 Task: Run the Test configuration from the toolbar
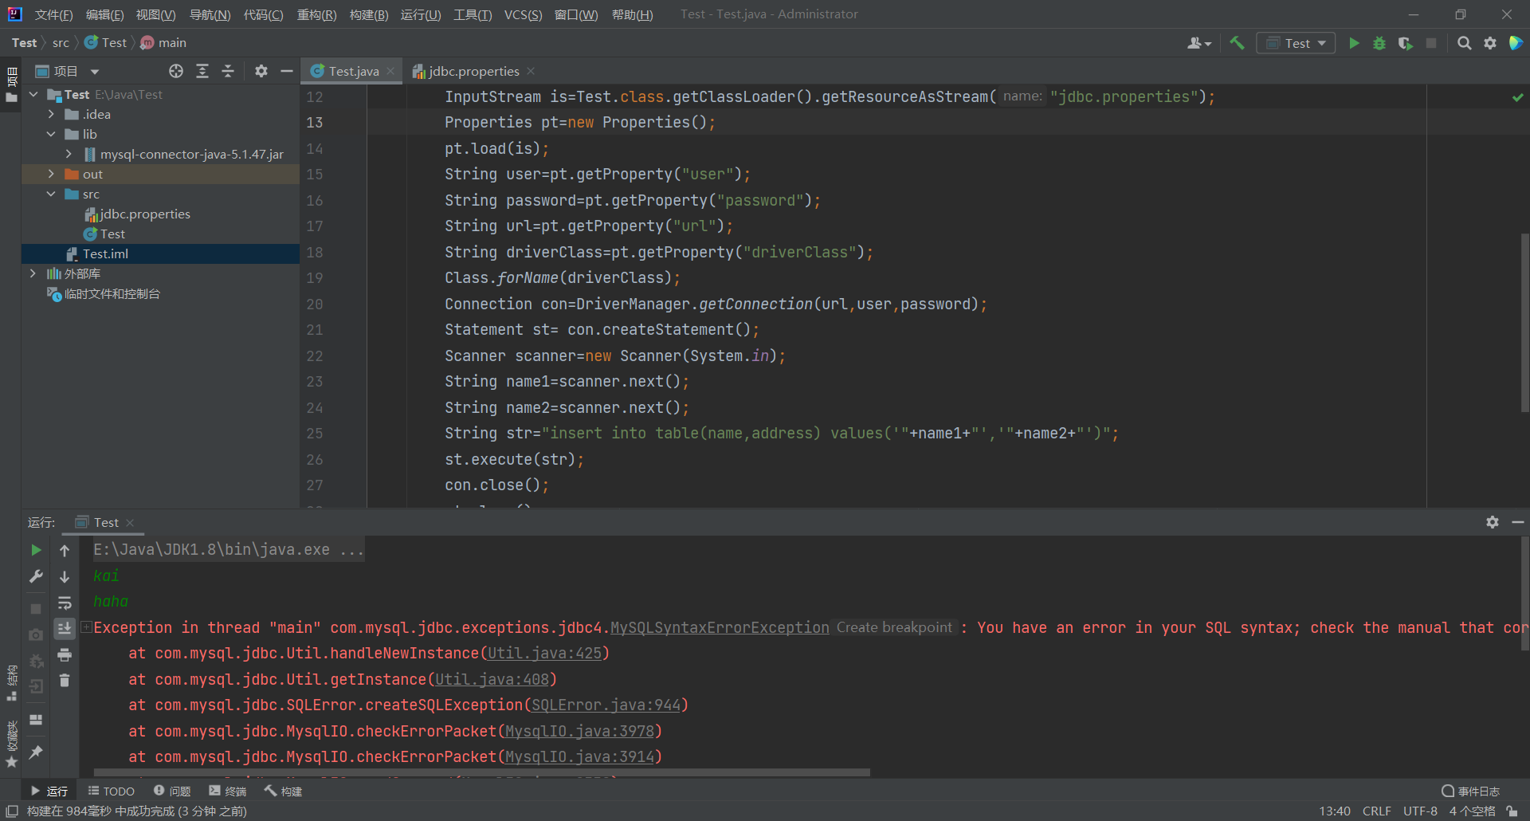click(x=1354, y=43)
